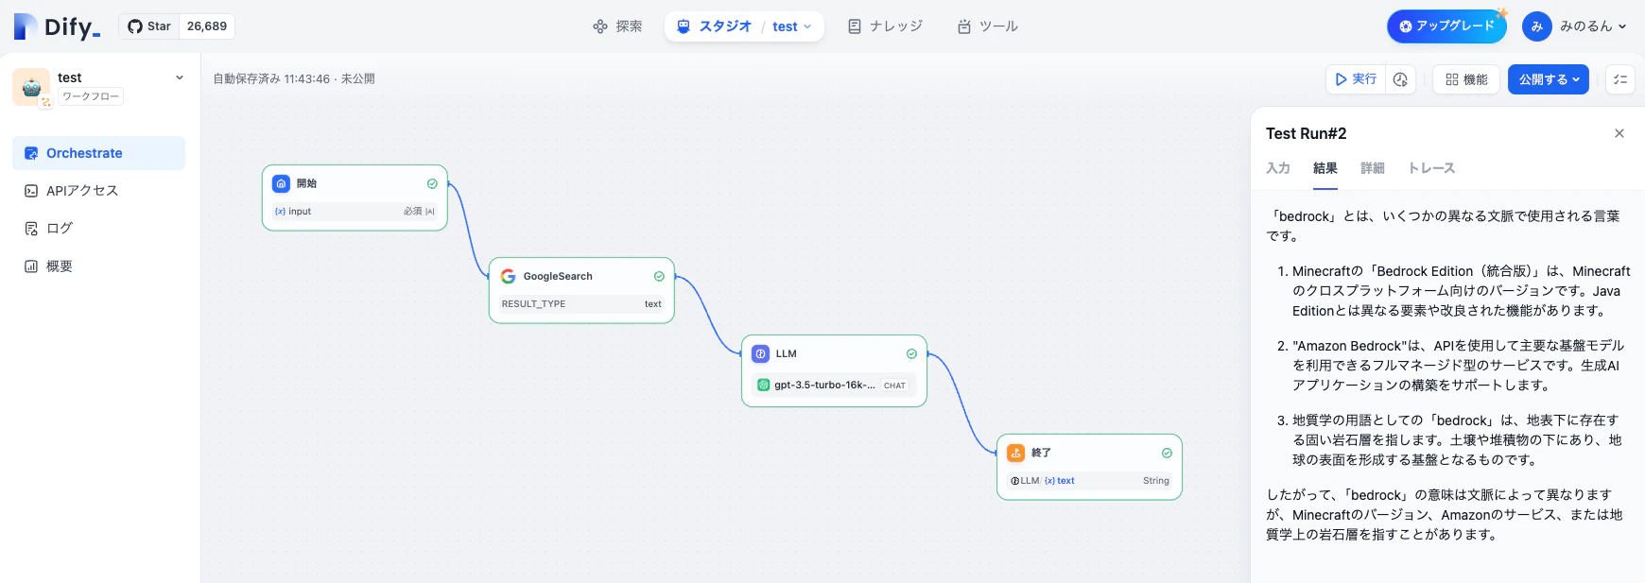This screenshot has width=1645, height=583.
Task: Open the みのるん account dropdown
Action: (1593, 26)
